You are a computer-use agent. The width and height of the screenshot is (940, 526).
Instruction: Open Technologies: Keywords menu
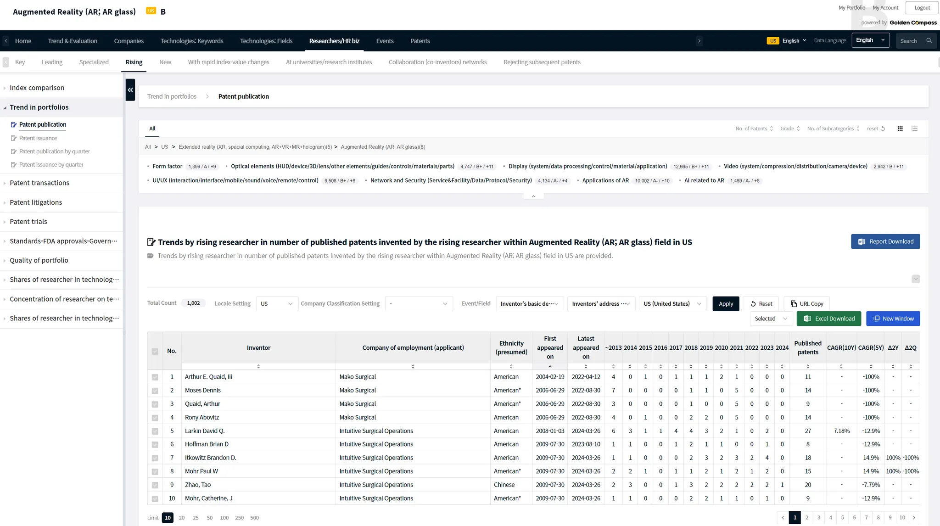point(192,41)
